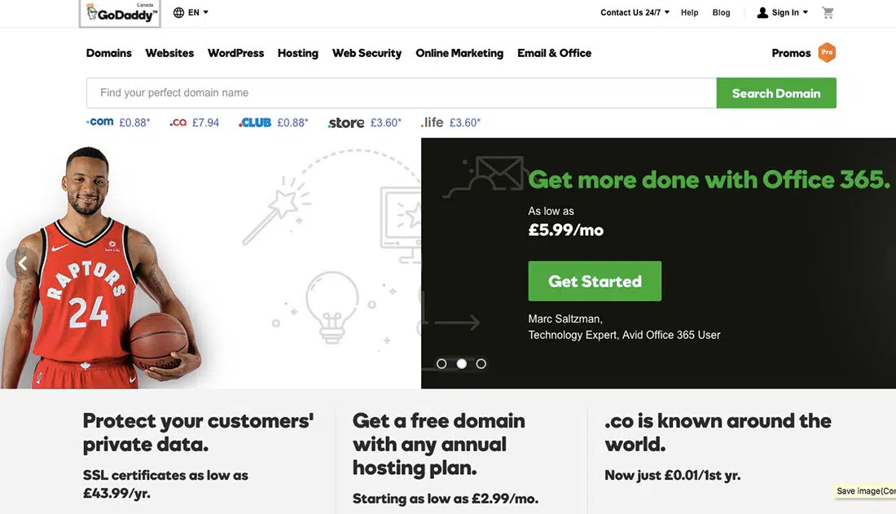Open the Domains menu
896x514 pixels.
(x=108, y=53)
